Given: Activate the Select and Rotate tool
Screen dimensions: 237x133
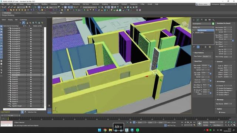Looking at the screenshot, I should click(42, 7).
